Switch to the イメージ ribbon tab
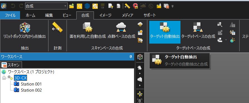249x103 pixels. [x=105, y=15]
